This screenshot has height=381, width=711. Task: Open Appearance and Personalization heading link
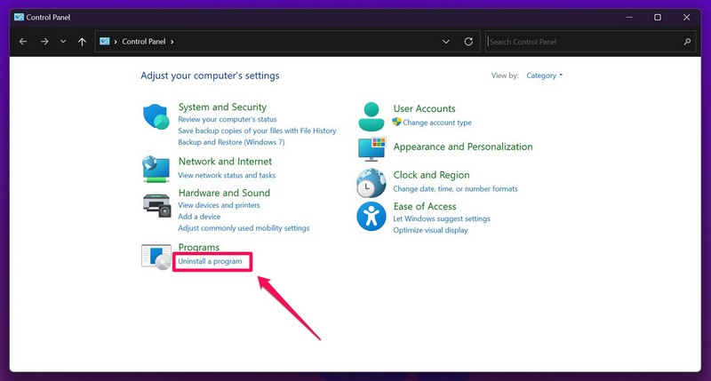(463, 147)
